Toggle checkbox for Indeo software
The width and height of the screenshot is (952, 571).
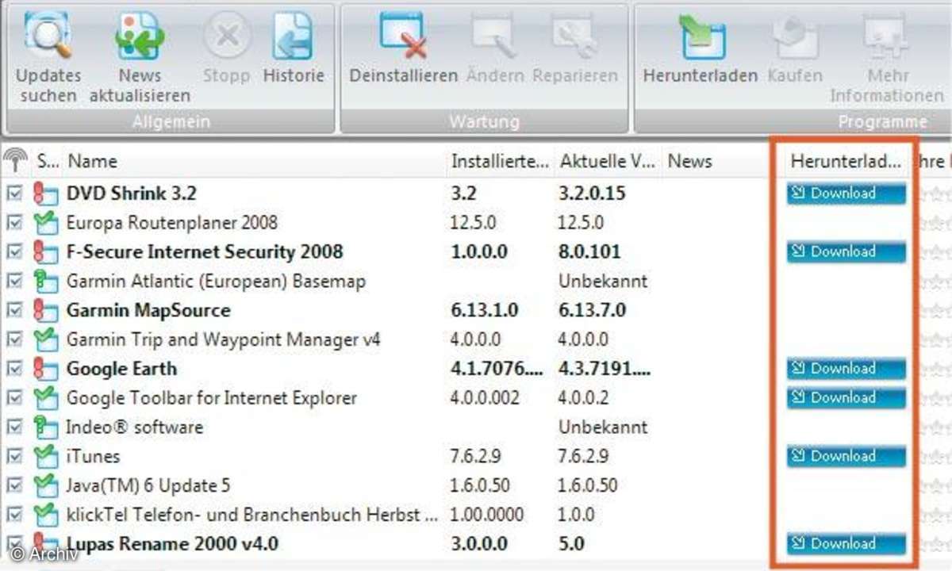(x=15, y=427)
